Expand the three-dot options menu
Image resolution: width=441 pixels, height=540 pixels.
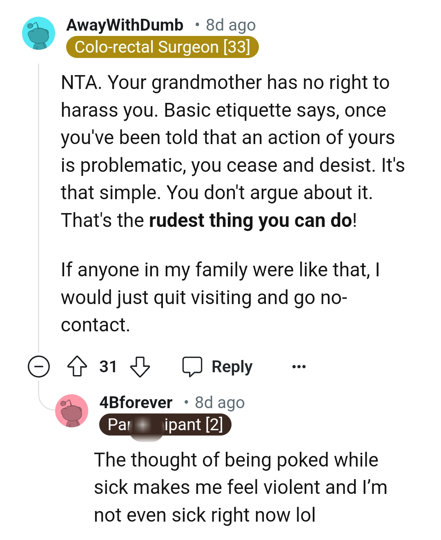(x=298, y=367)
